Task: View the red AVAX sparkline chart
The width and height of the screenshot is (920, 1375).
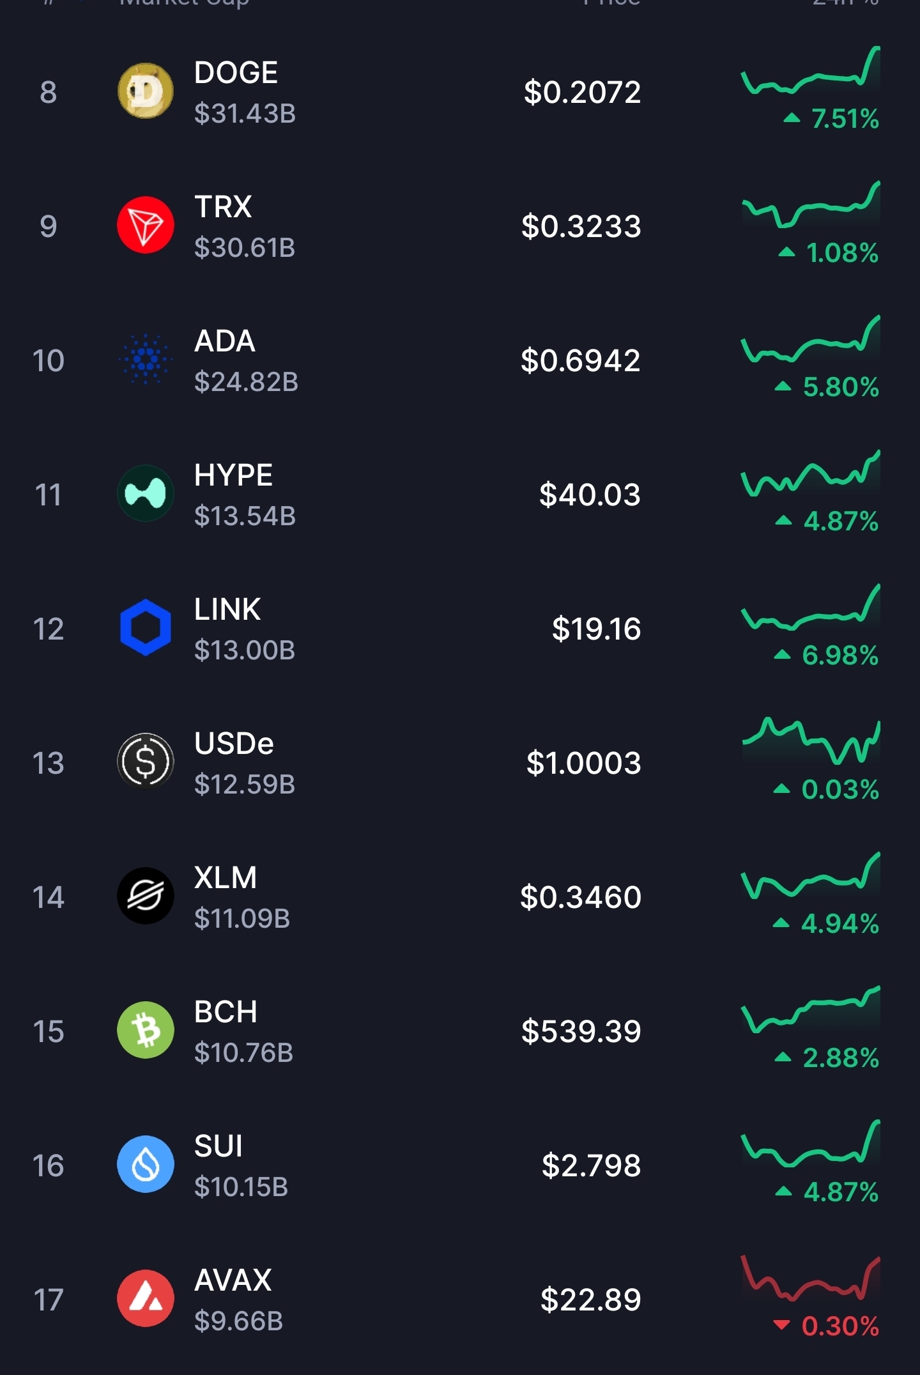Action: [811, 1278]
